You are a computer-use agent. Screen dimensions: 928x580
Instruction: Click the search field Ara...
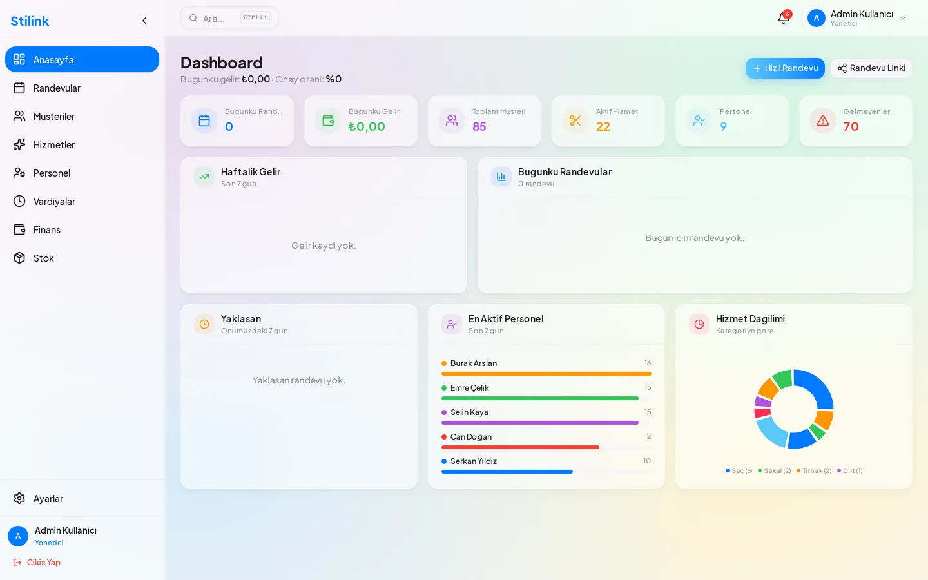click(x=229, y=18)
